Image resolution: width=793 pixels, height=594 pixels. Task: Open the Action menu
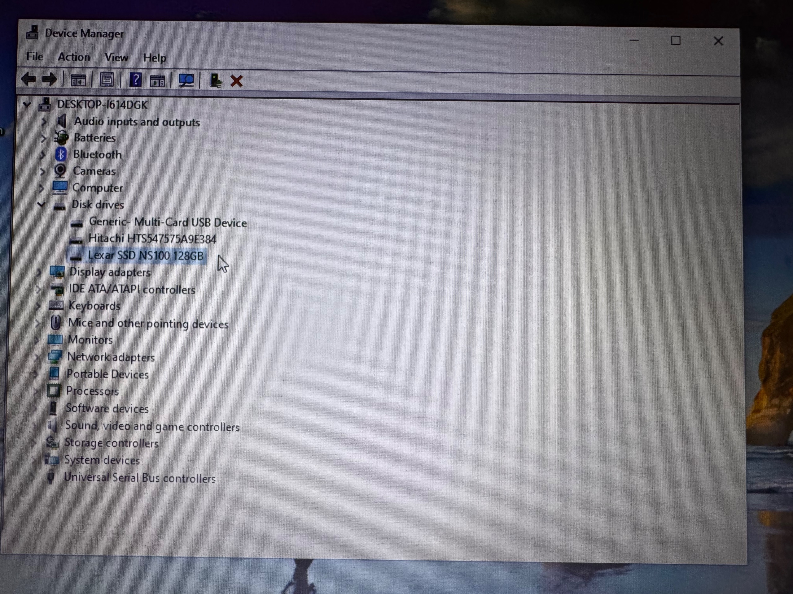[74, 57]
